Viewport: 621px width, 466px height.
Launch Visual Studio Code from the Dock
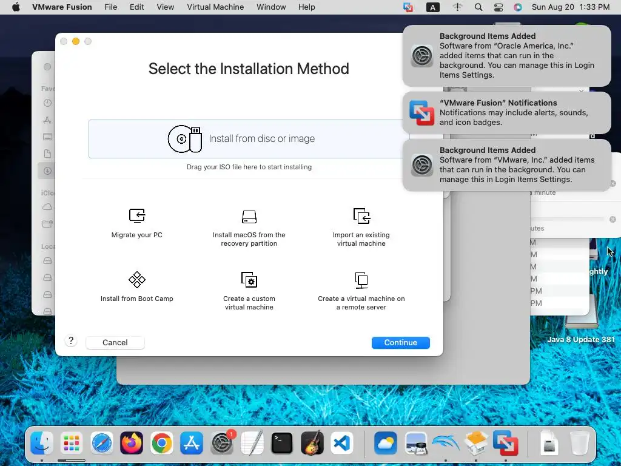coord(342,442)
